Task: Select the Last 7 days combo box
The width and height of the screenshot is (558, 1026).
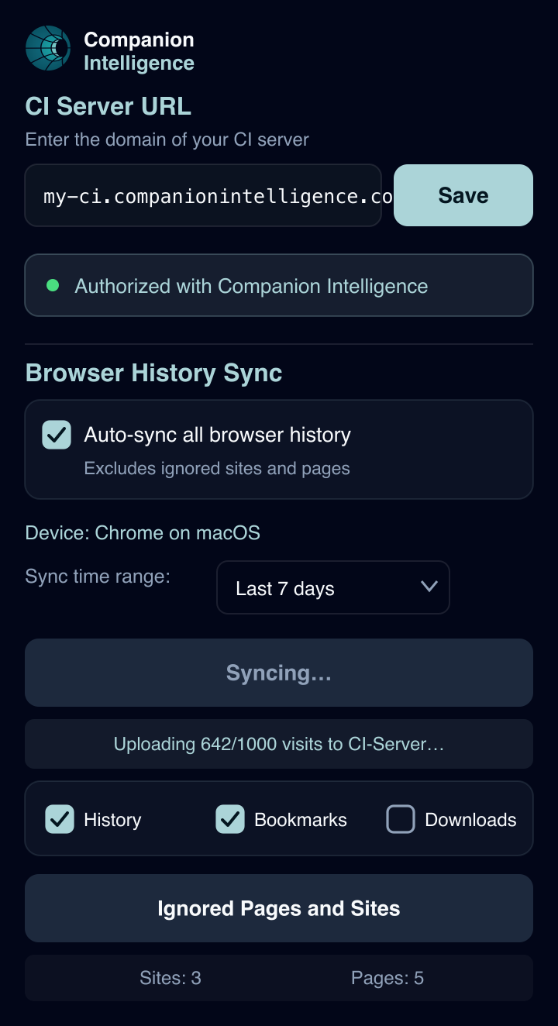Action: [x=333, y=587]
